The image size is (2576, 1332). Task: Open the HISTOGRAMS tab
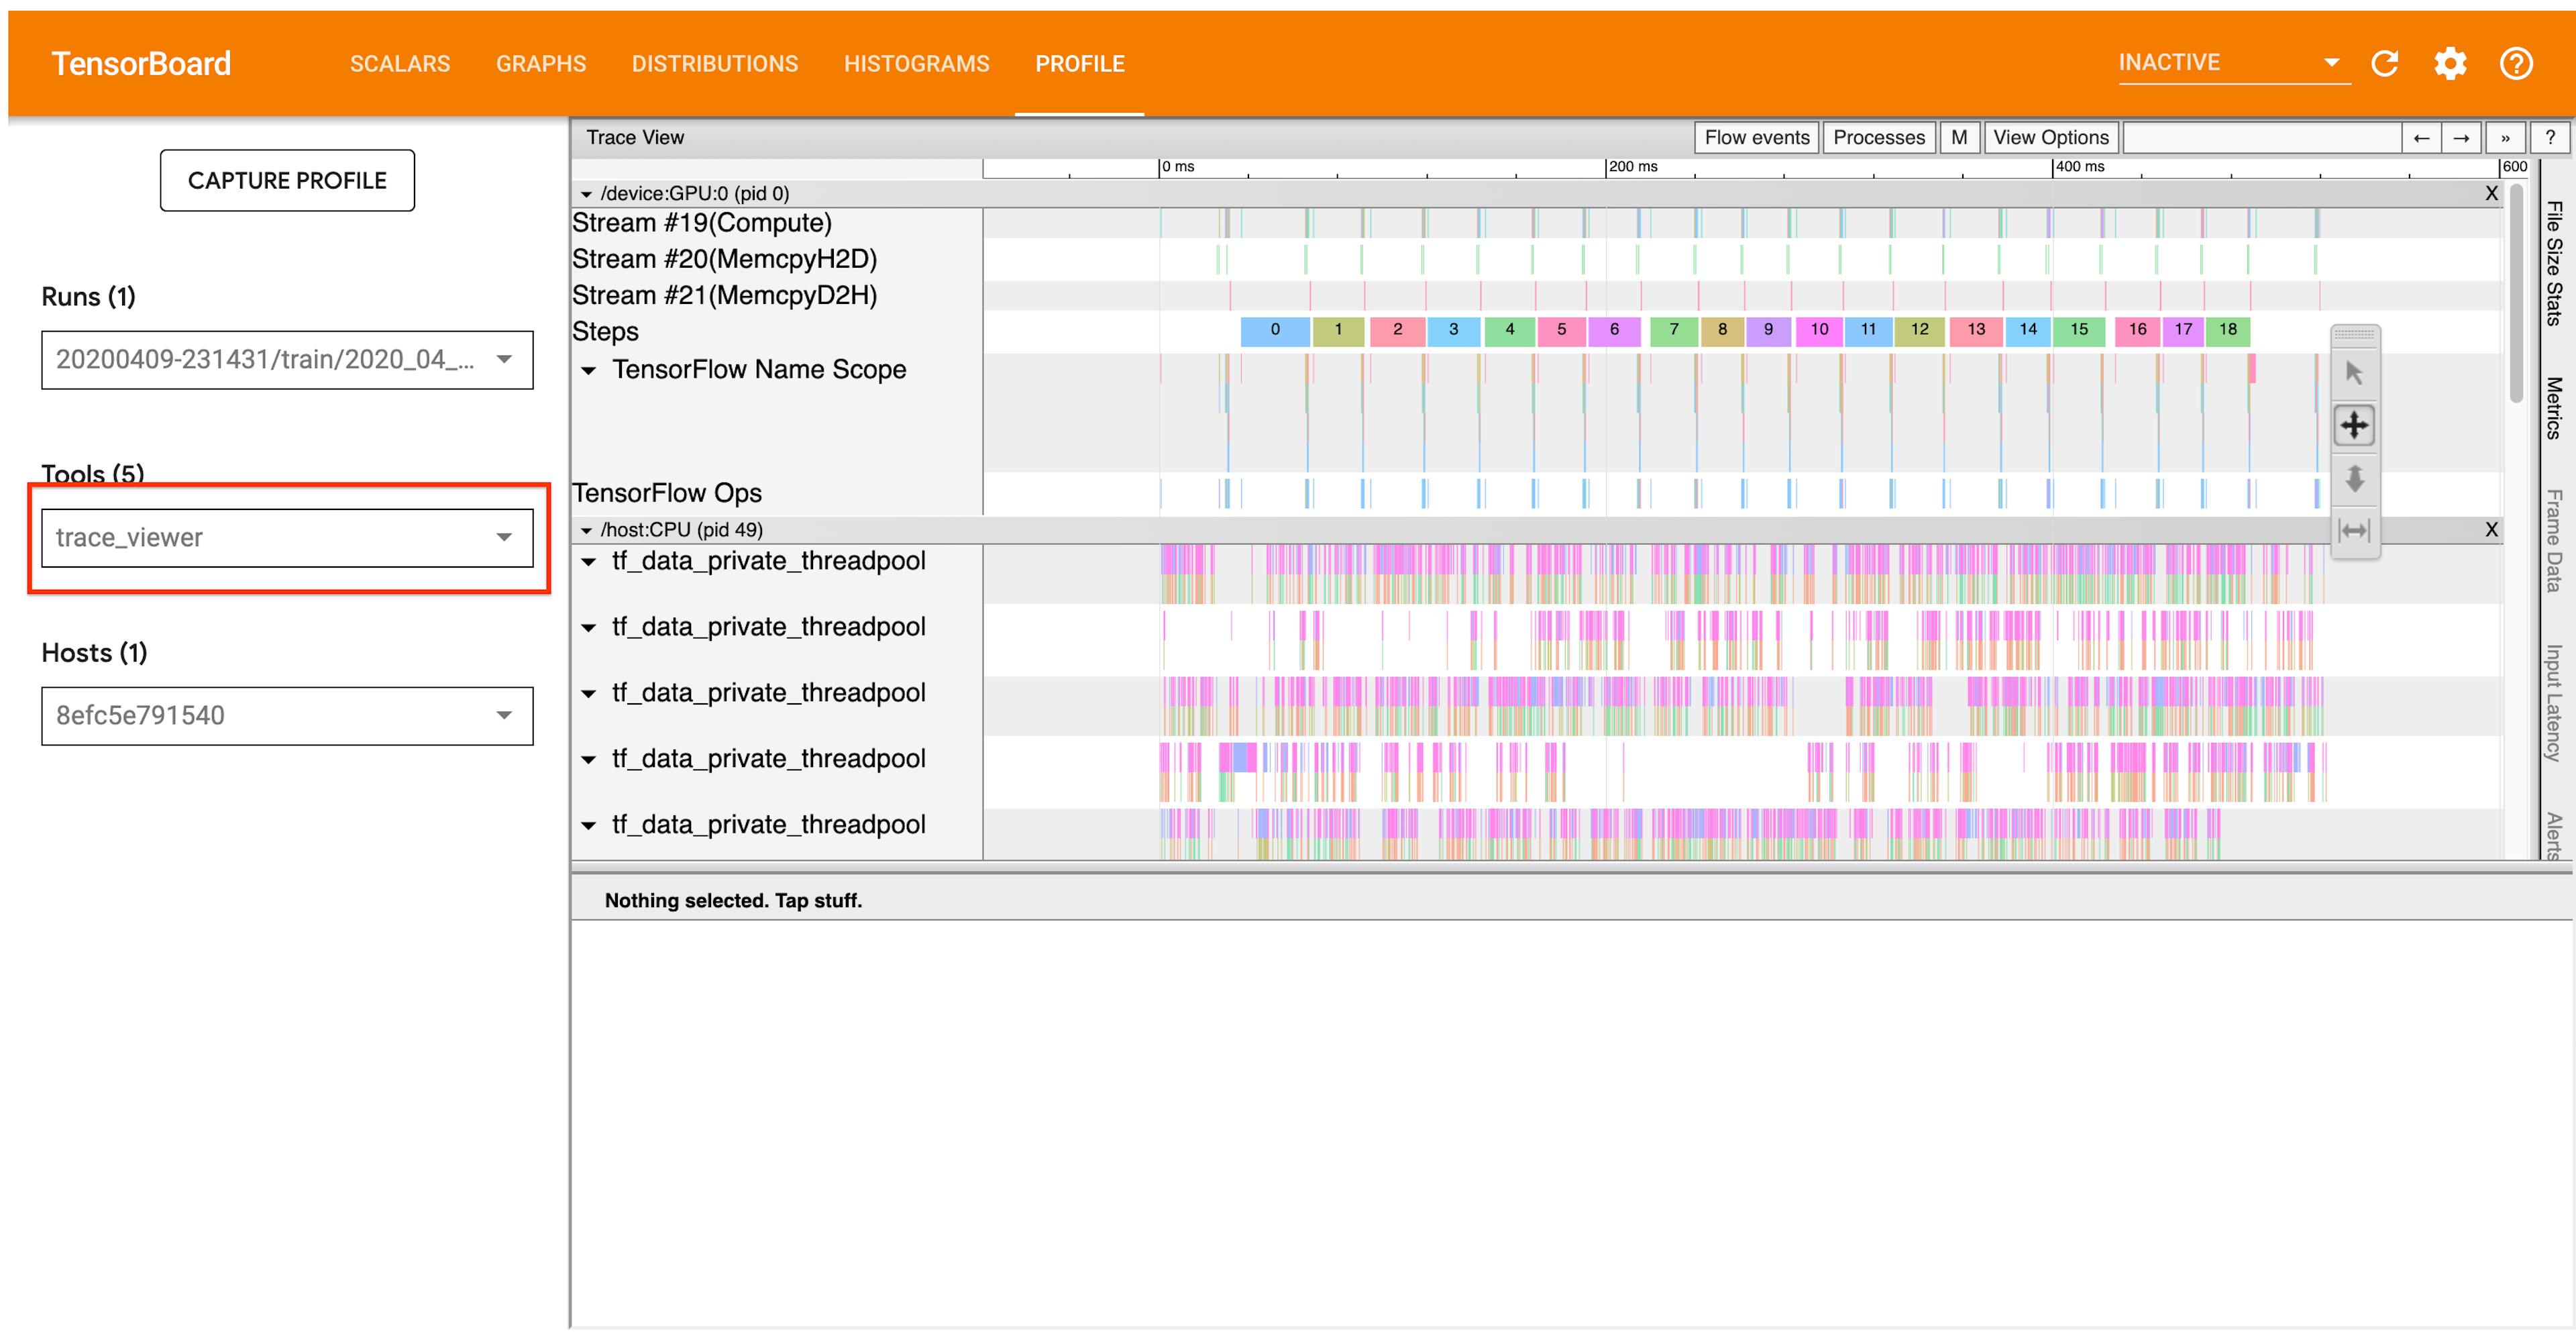916,63
